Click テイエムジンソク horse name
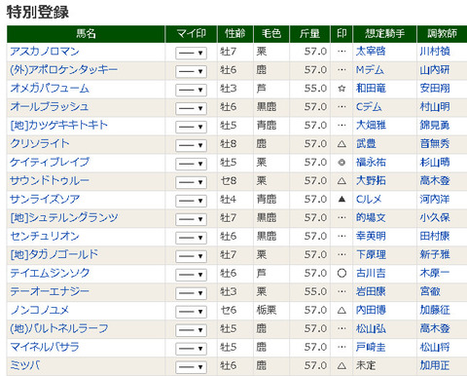467x376 pixels. [50, 274]
